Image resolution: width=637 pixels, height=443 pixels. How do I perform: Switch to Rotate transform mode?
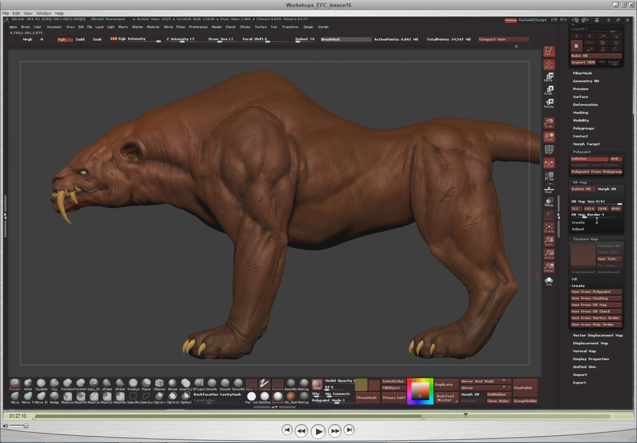coord(549,104)
